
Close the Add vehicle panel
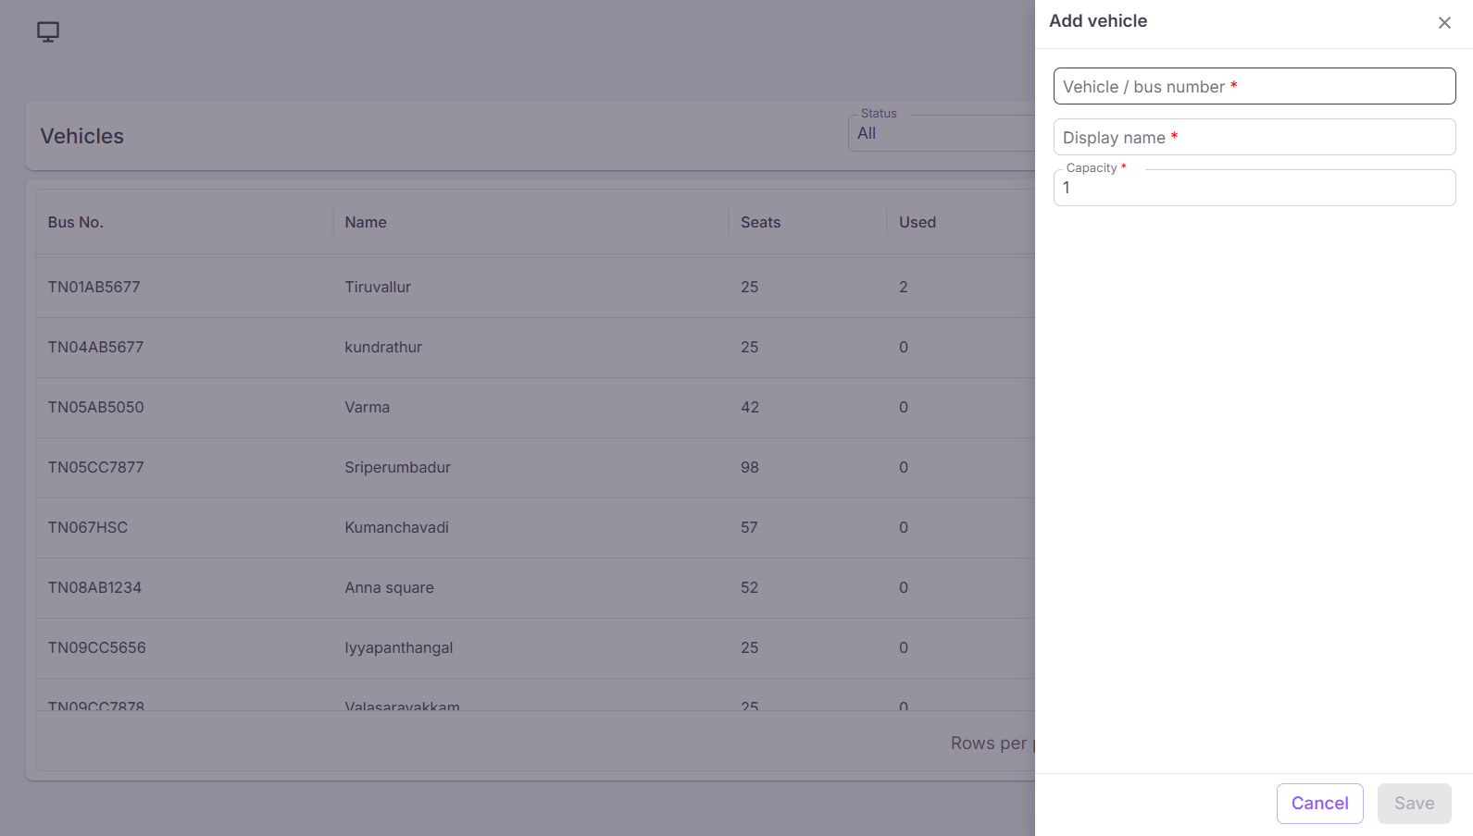pos(1444,23)
